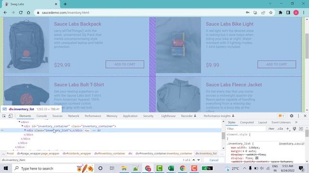Viewport: 309px width, 173px height.
Task: Jump to next search result arrow
Action: pyautogui.click(x=198, y=160)
